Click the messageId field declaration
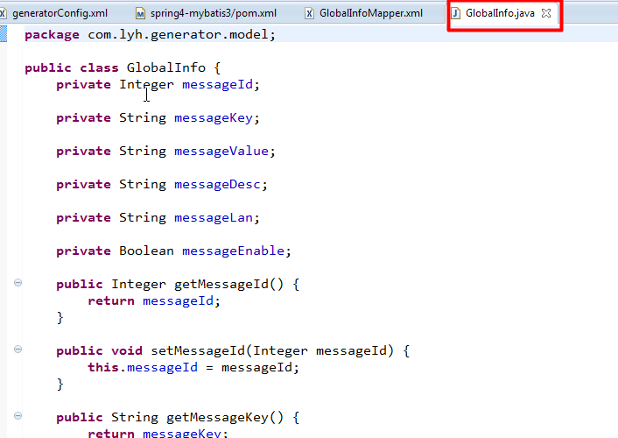Image resolution: width=618 pixels, height=438 pixels. (x=158, y=85)
